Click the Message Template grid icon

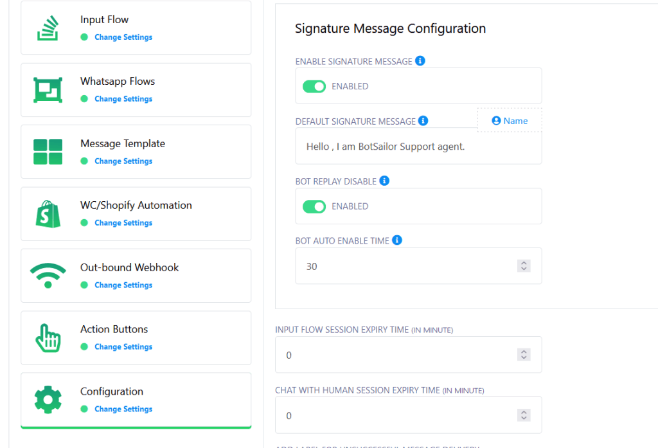pos(48,152)
